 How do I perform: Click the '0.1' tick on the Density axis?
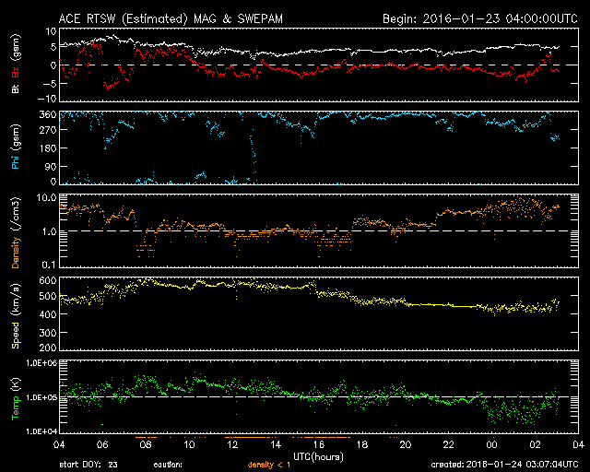[x=49, y=265]
